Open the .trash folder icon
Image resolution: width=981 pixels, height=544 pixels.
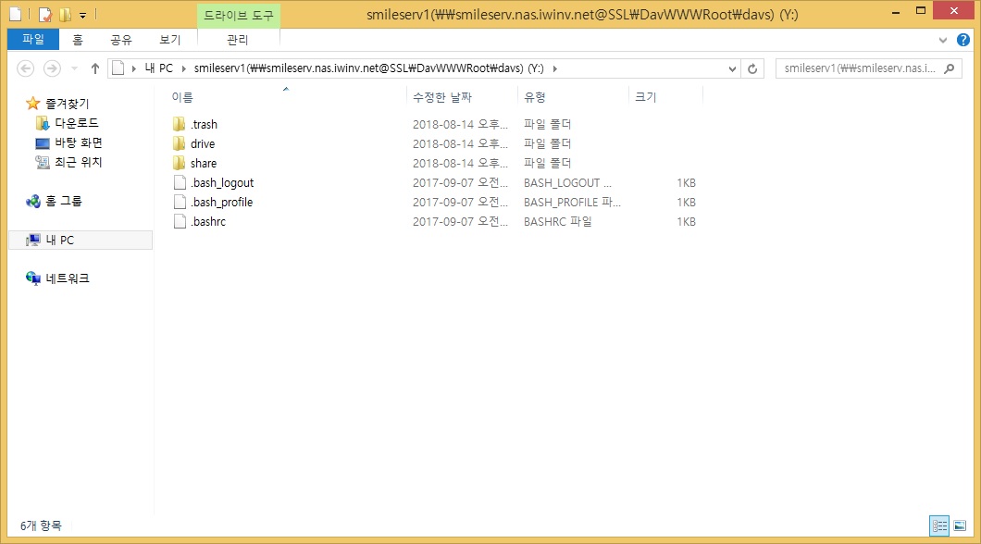179,124
